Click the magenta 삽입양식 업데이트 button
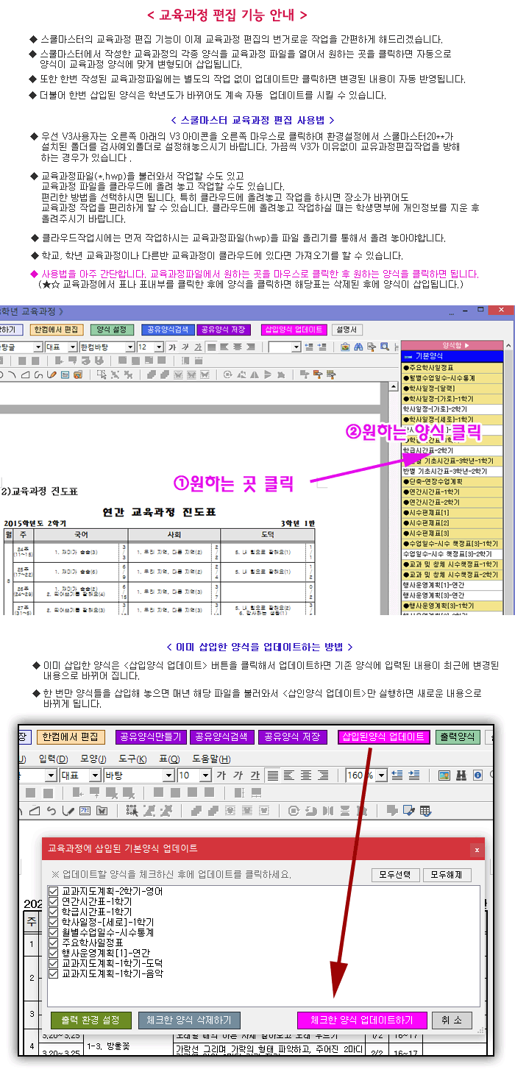The height and width of the screenshot is (1086, 515). (293, 330)
